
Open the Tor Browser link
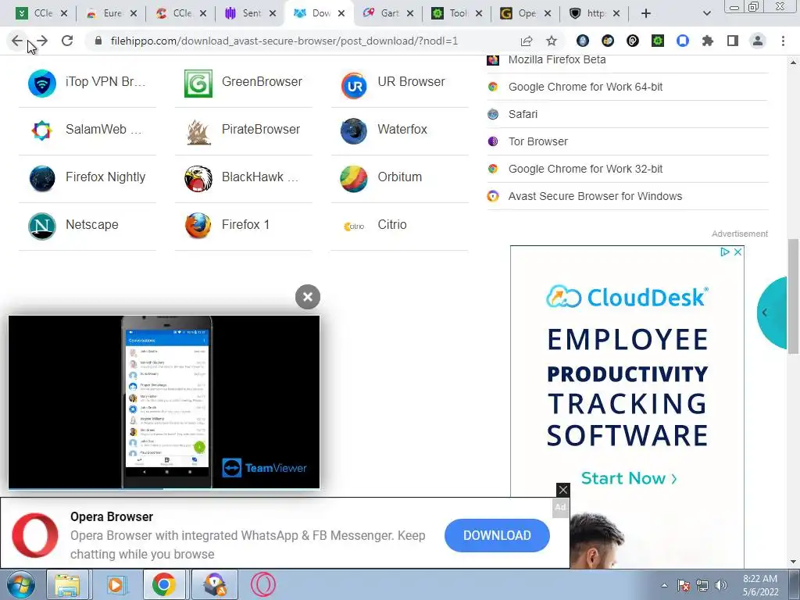(537, 141)
